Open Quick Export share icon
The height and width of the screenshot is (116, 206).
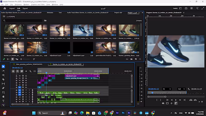point(186,8)
